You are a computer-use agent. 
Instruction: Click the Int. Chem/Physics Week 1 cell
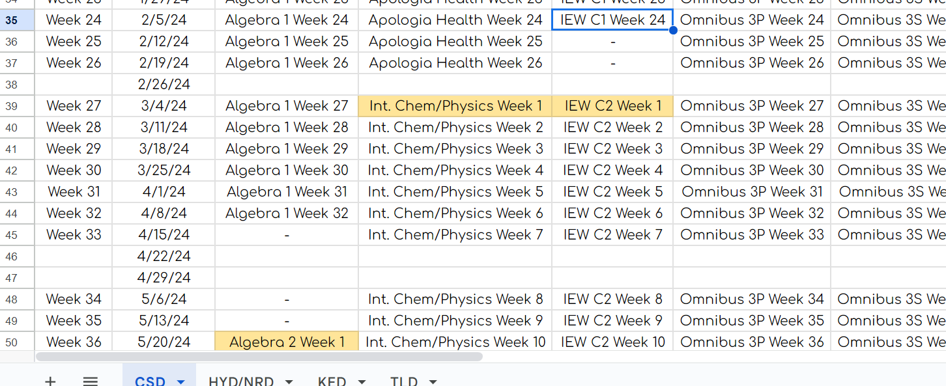coord(455,106)
